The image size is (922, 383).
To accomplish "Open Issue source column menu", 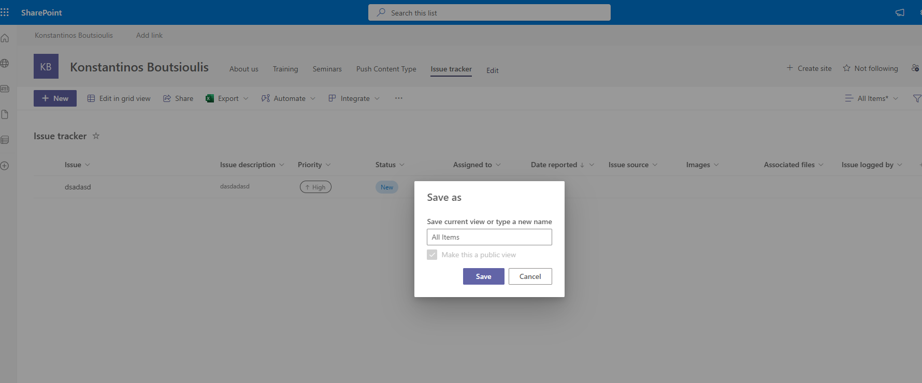I will [x=633, y=165].
